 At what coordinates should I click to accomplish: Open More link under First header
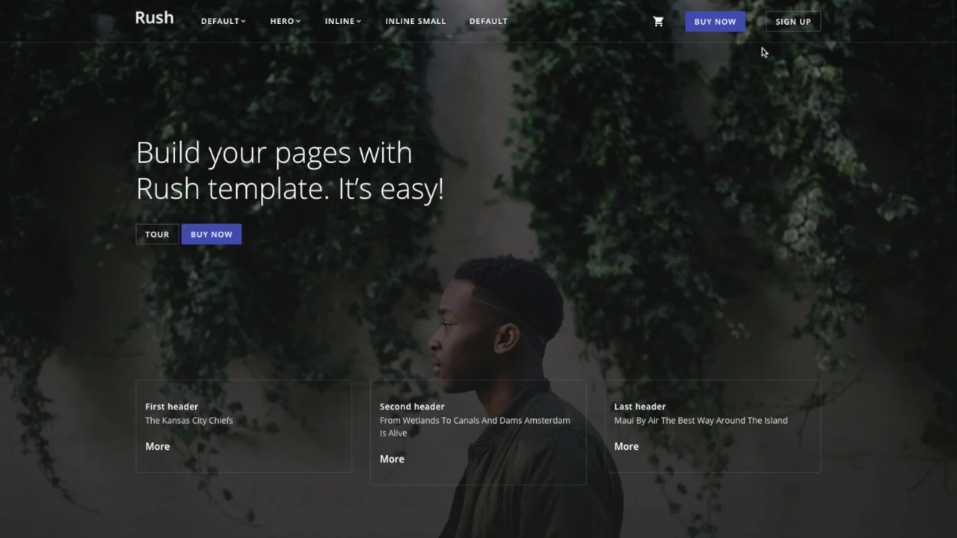point(157,446)
